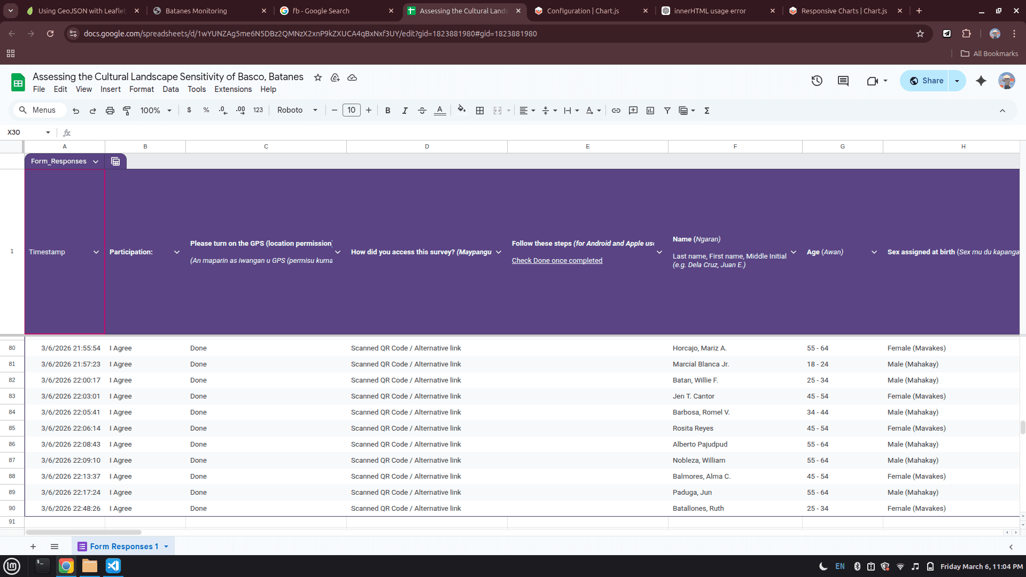Open the Form_Responses table menu

pos(96,161)
